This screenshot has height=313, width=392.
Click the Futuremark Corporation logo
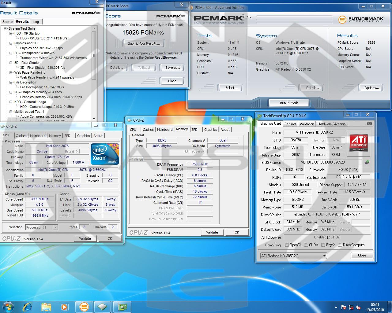pyautogui.click(x=360, y=19)
